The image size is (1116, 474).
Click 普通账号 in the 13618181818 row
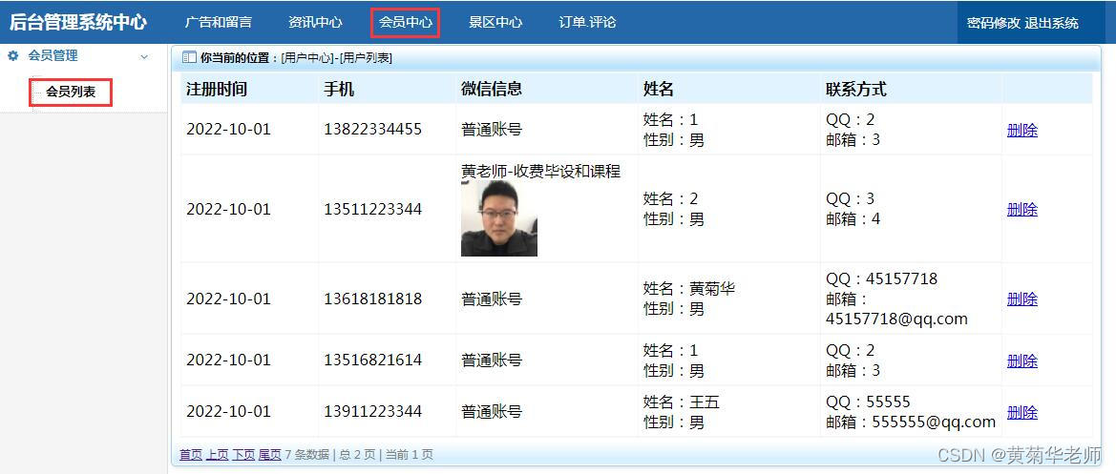pos(492,299)
